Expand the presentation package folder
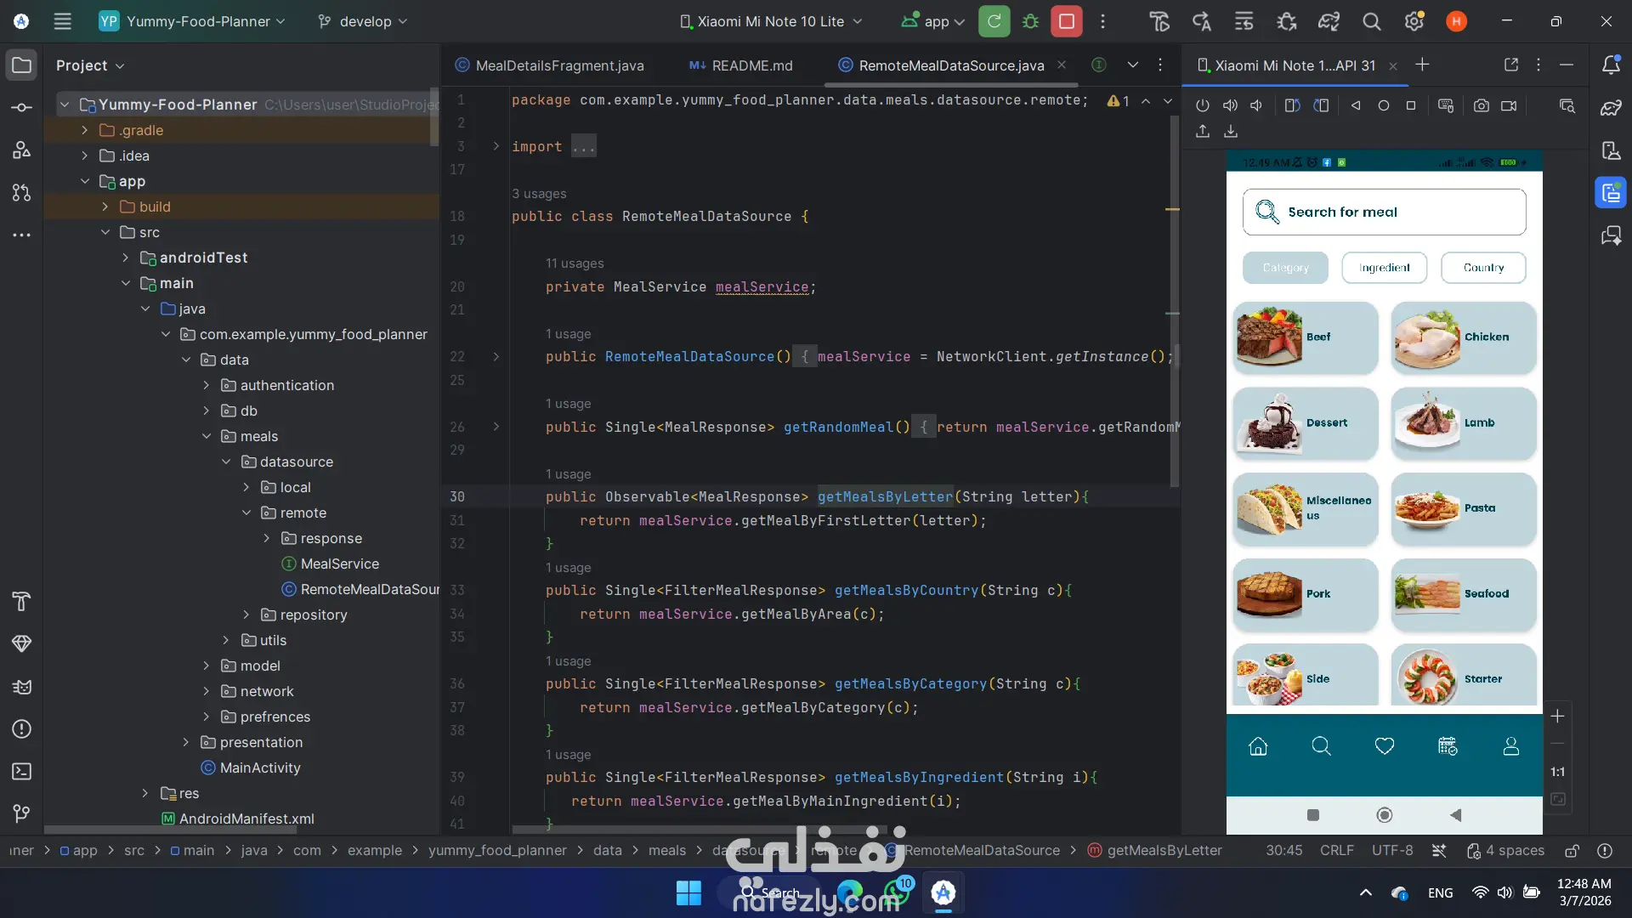1632x918 pixels. click(186, 742)
